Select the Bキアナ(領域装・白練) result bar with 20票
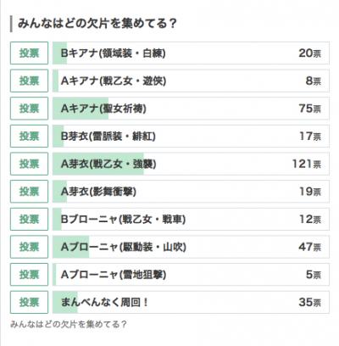The width and height of the screenshot is (339, 346). pyautogui.click(x=191, y=53)
